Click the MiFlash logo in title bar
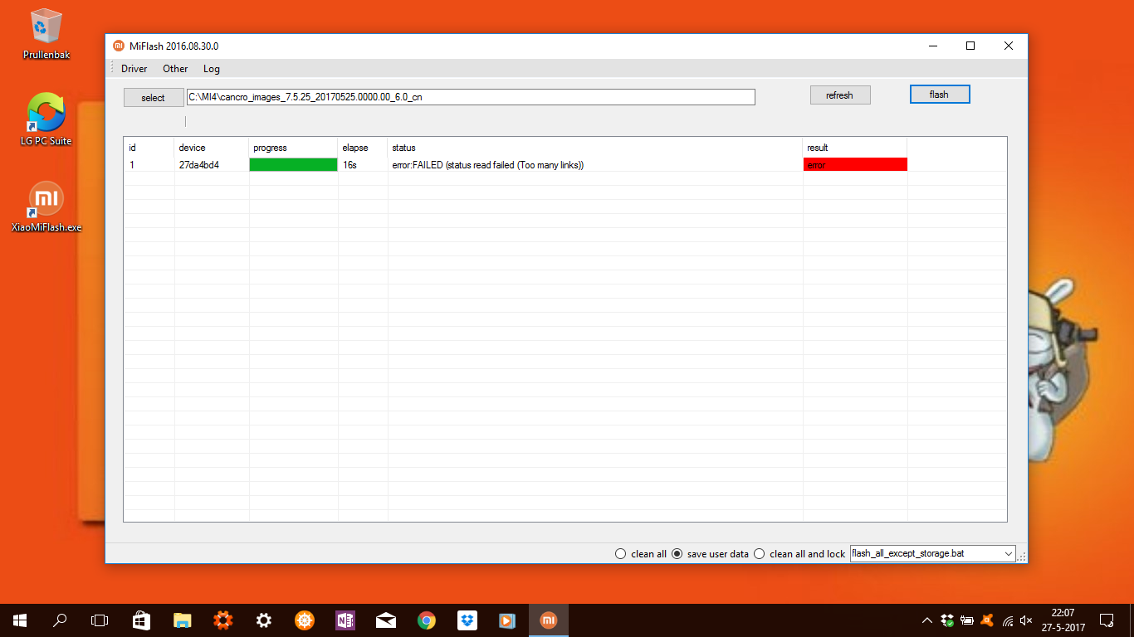This screenshot has height=637, width=1134. pyautogui.click(x=118, y=46)
